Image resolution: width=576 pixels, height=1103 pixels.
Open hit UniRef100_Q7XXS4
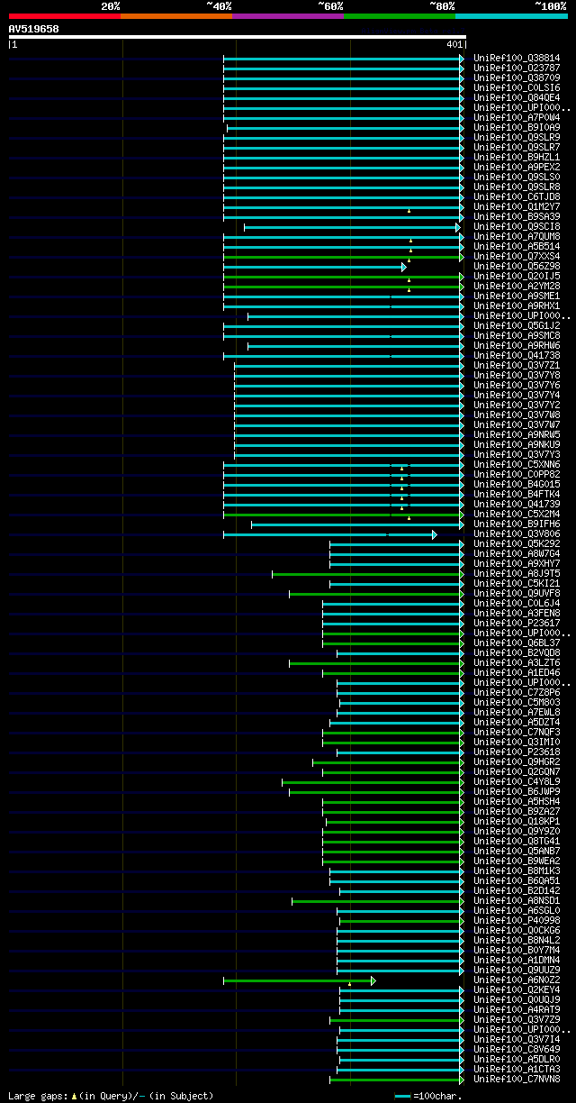(x=517, y=257)
